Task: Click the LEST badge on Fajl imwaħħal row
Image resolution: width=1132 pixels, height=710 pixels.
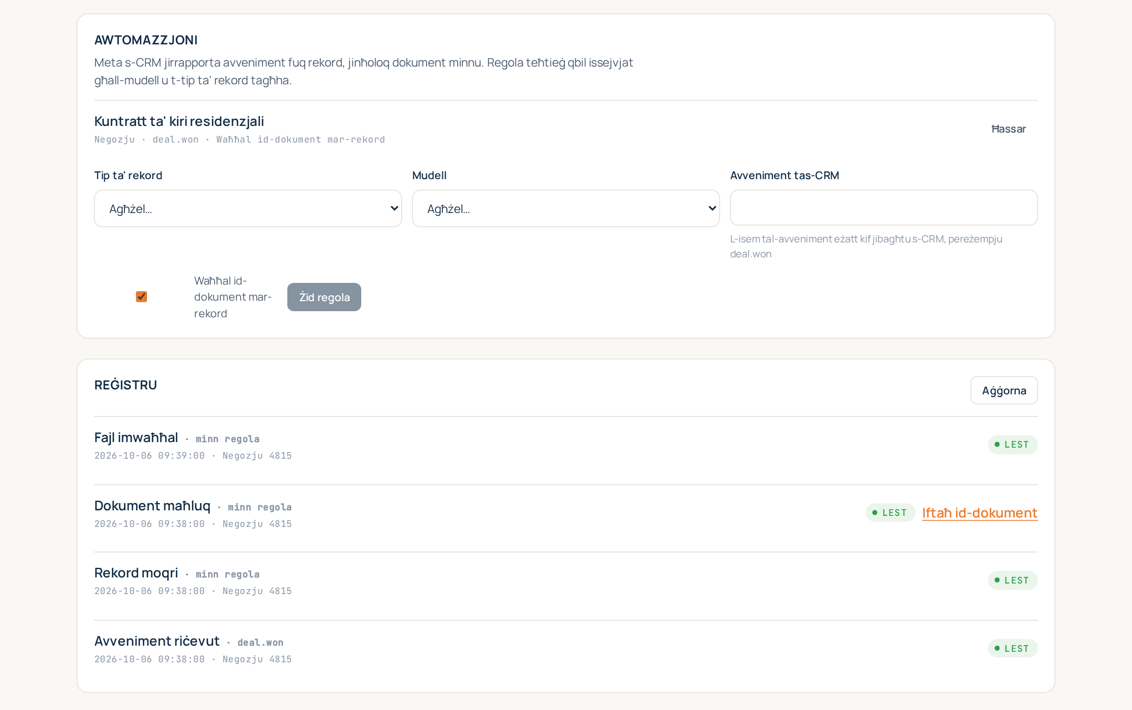Action: click(x=1013, y=444)
